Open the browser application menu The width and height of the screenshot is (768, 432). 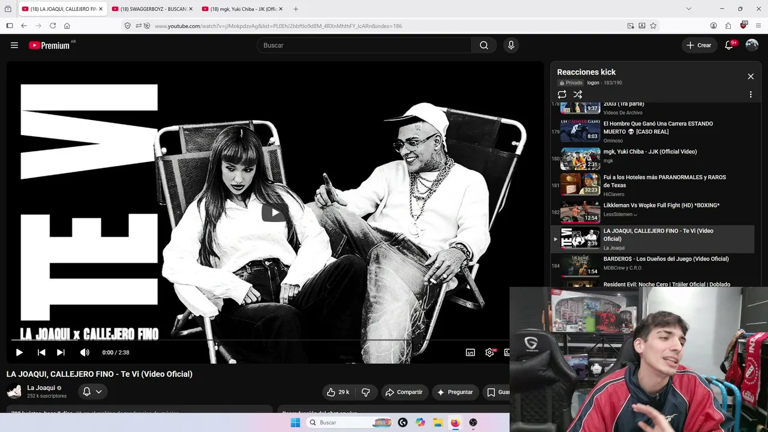758,26
